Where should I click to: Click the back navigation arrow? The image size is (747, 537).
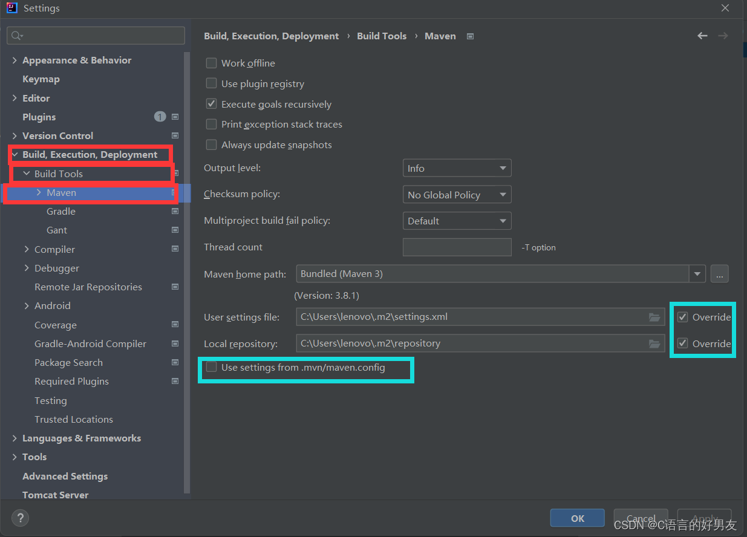[x=702, y=36]
